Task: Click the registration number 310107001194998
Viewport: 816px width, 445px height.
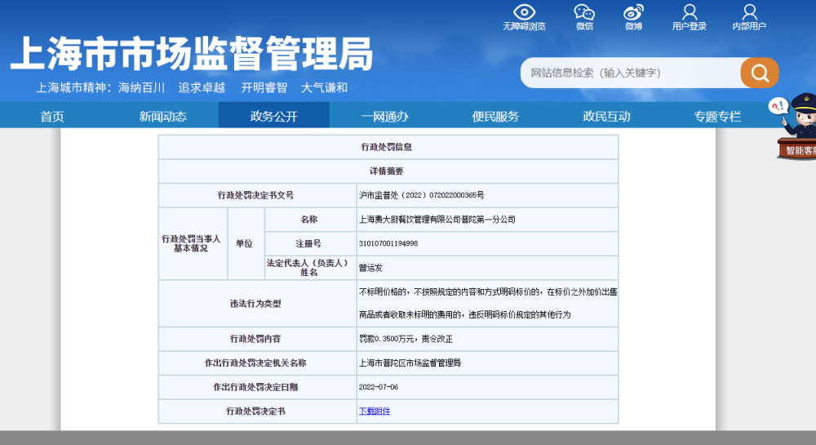Action: point(388,243)
